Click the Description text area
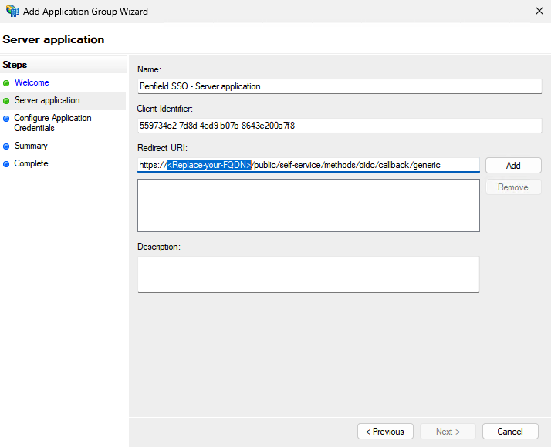 [309, 274]
